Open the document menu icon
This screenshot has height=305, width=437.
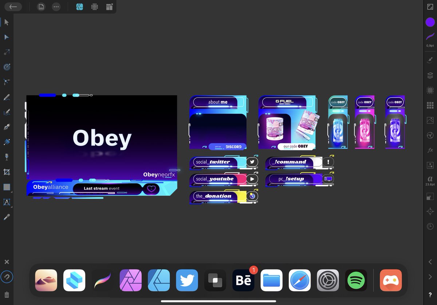pos(41,7)
